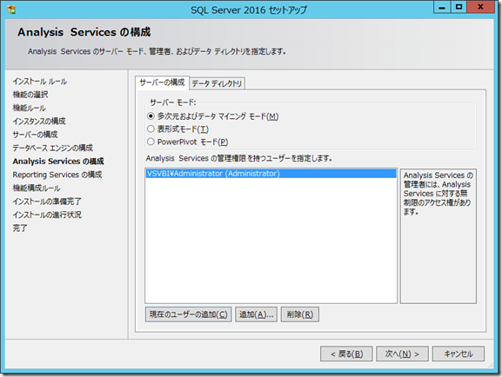This screenshot has width=502, height=377.
Task: Click データベース エンジンの構成 sidebar step
Action: click(53, 148)
